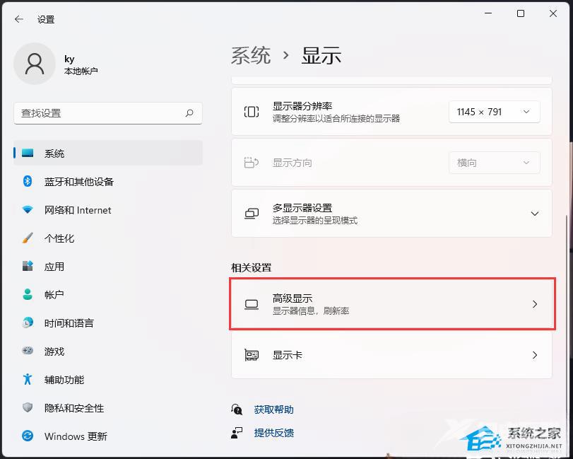Viewport: 573px width, 459px height.
Task: Click the 显示器分辨率 setting row text
Action: 336,112
